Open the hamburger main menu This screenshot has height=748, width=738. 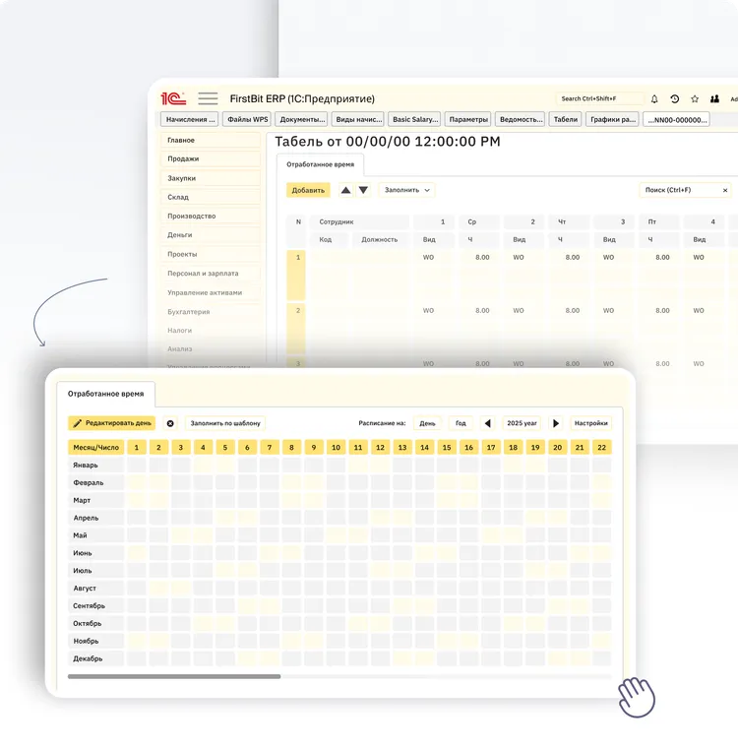208,98
